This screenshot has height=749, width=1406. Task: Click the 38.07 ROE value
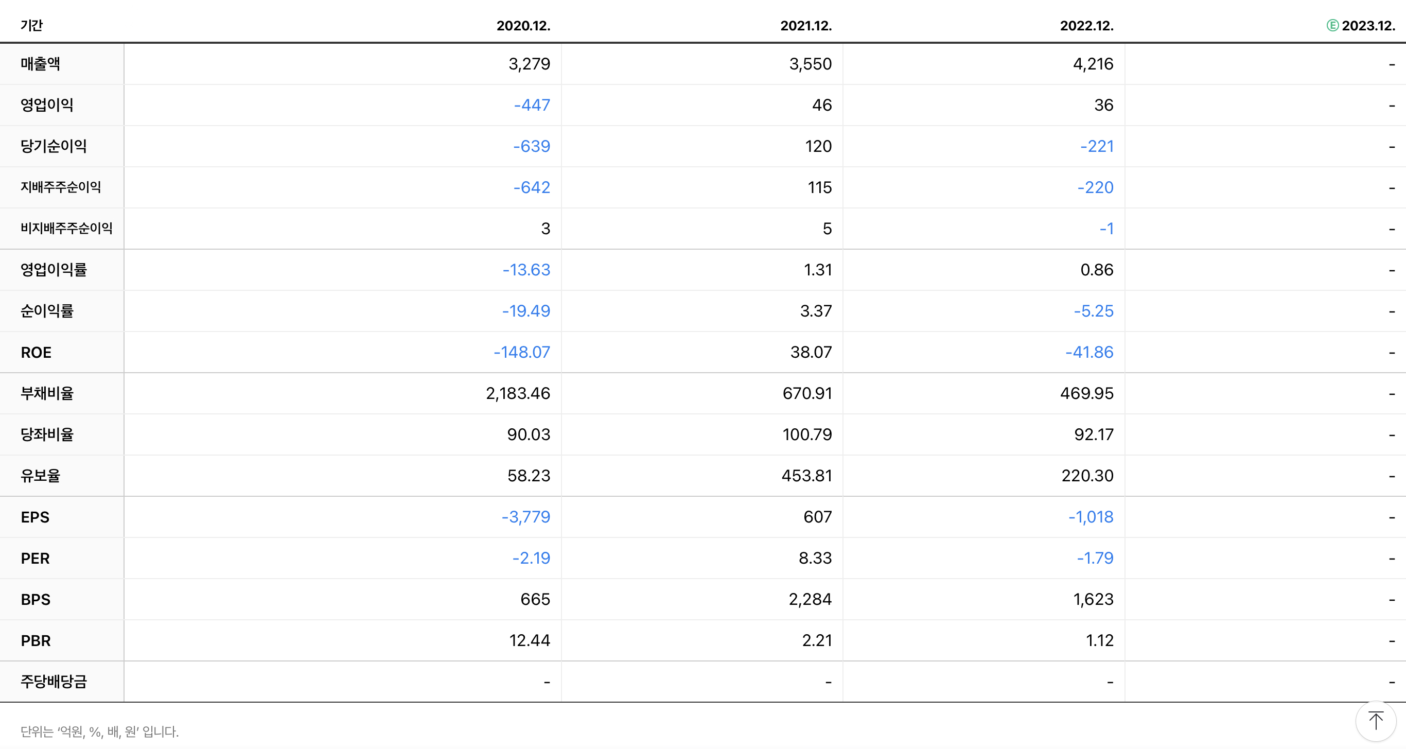pos(811,352)
